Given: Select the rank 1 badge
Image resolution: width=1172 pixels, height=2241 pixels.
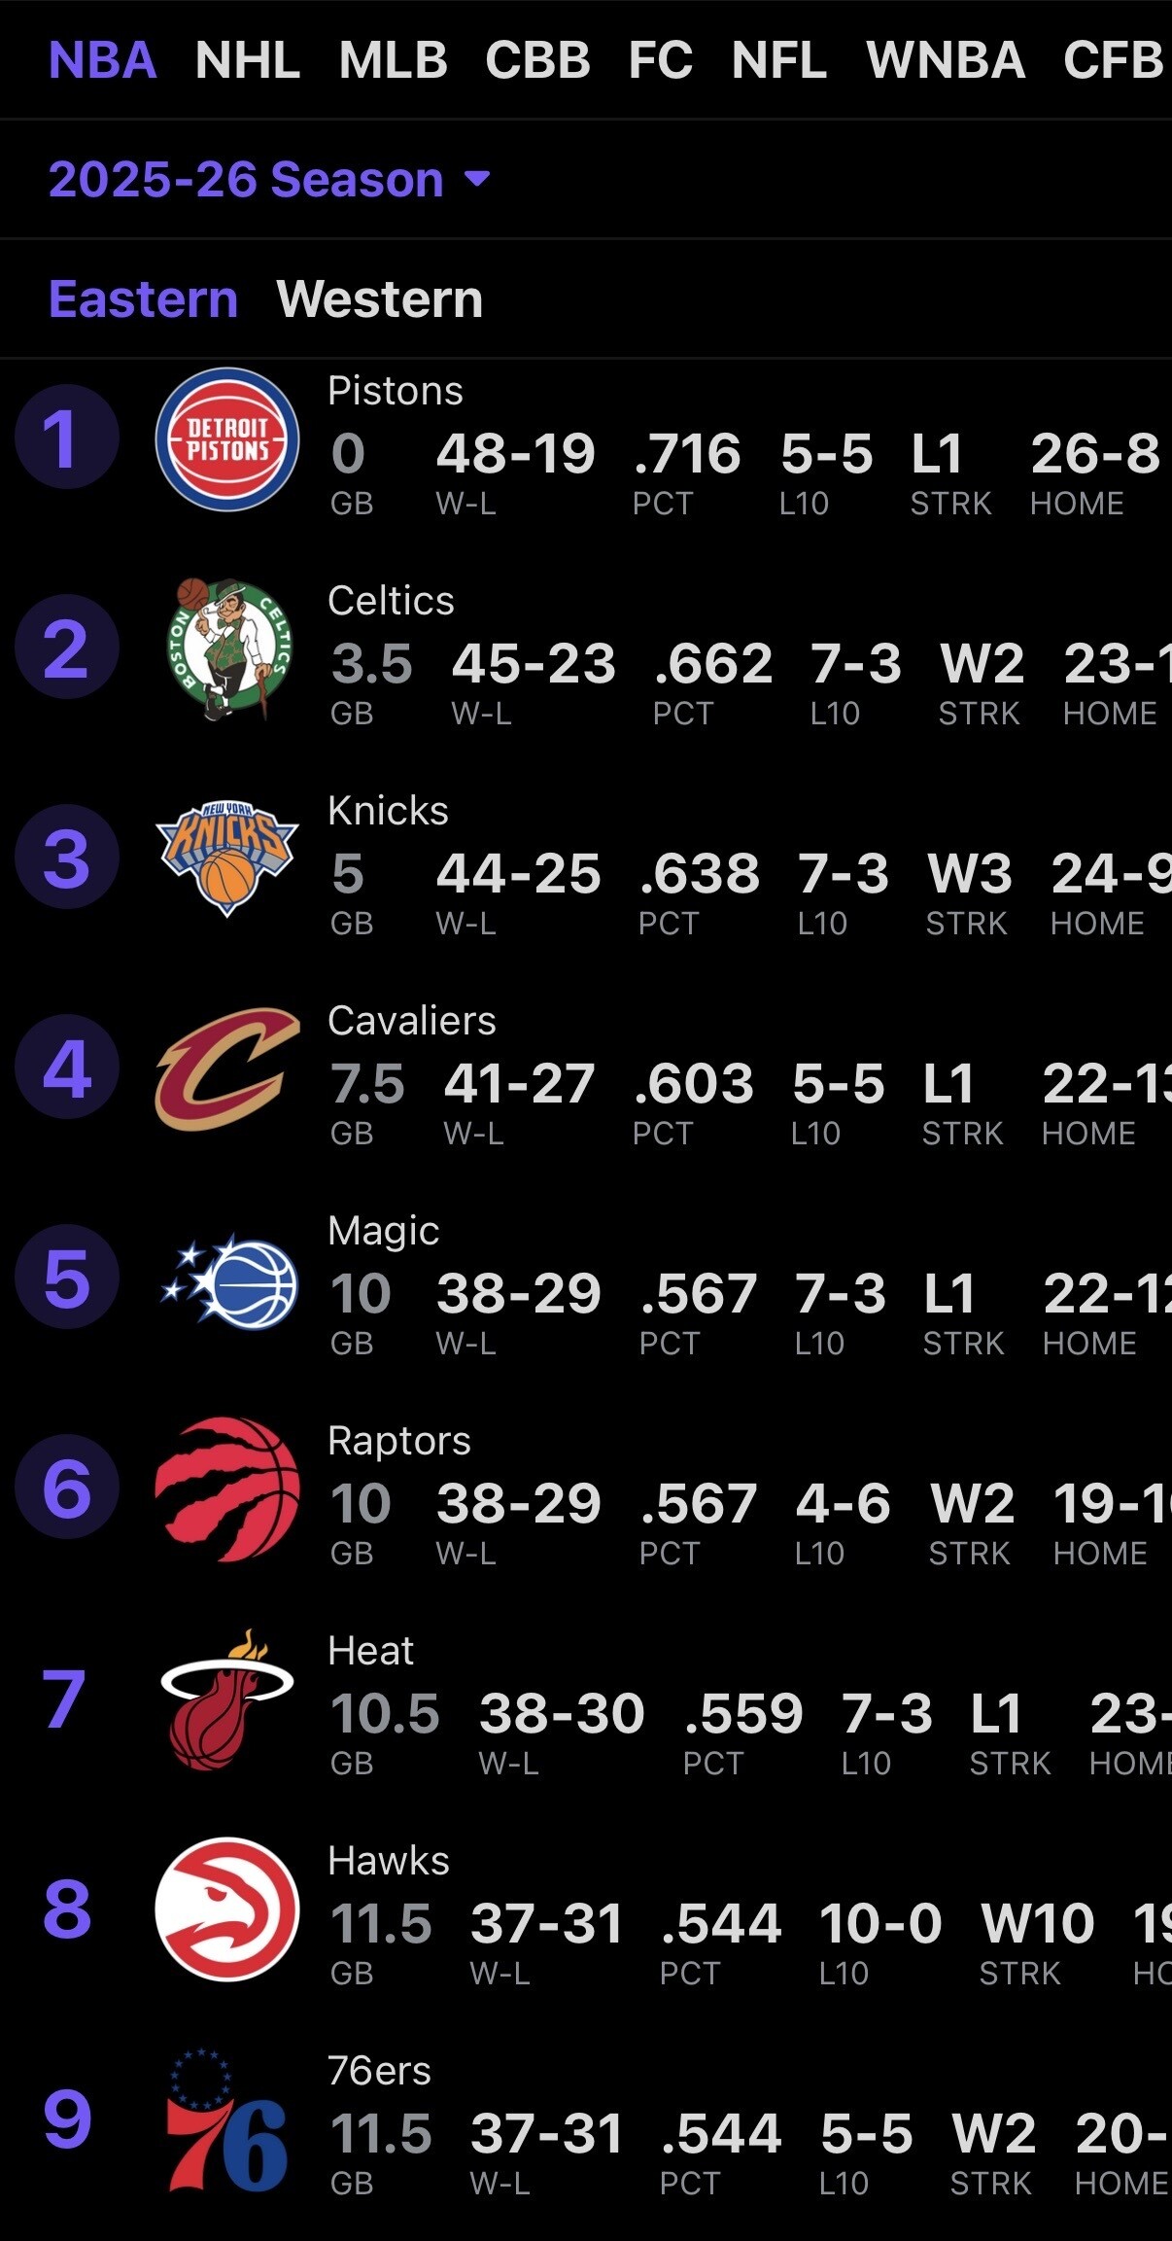Looking at the screenshot, I should 66,438.
